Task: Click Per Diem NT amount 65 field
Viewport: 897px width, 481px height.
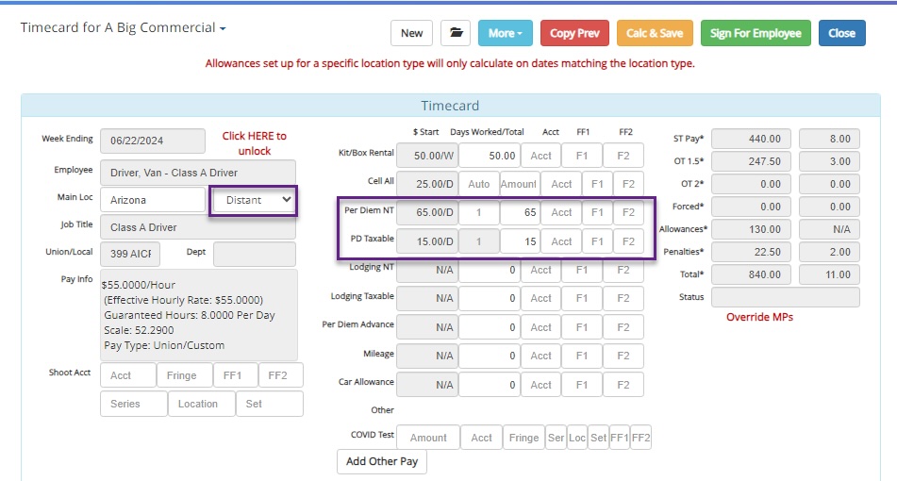Action: point(520,213)
